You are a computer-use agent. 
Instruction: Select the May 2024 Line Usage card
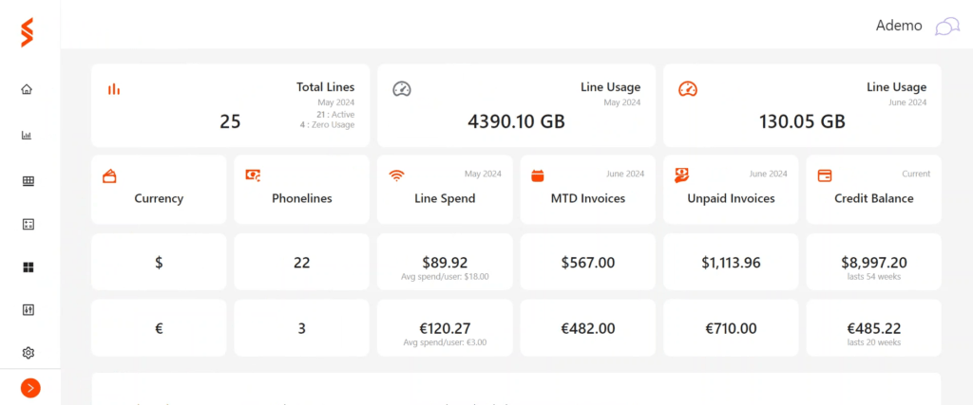516,105
